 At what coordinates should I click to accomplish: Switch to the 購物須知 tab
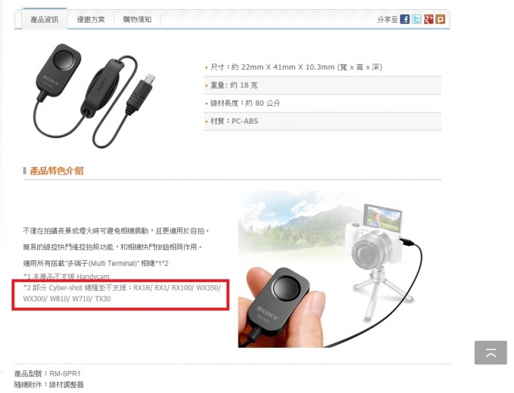[137, 20]
